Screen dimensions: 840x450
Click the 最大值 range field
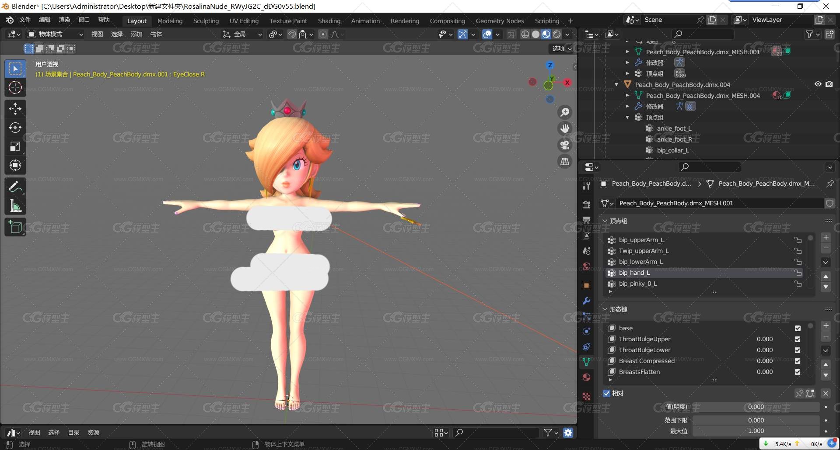[x=756, y=431]
